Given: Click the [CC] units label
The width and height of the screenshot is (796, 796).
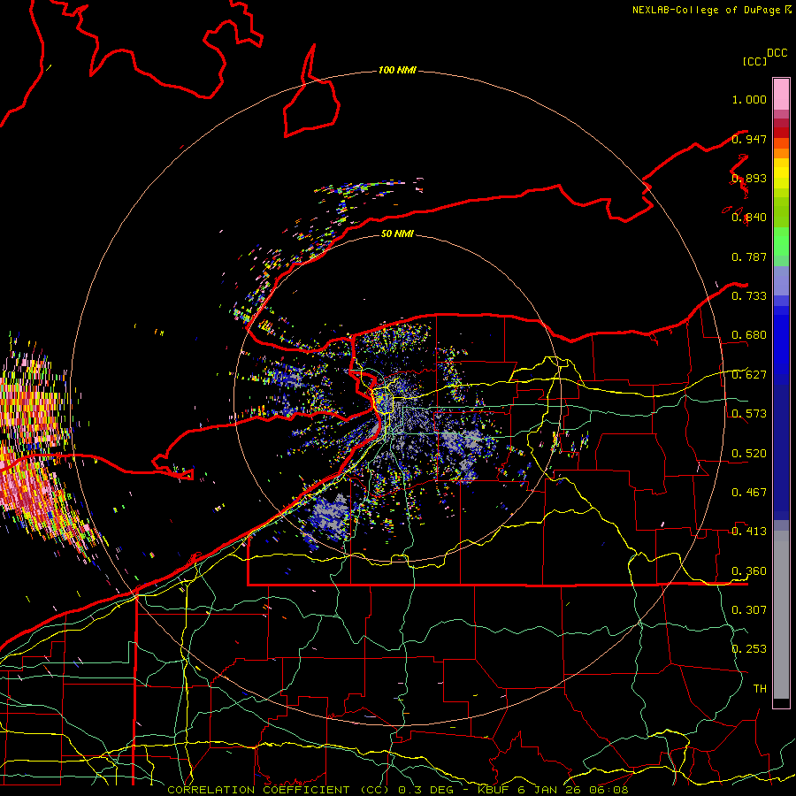Looking at the screenshot, I should 754,61.
